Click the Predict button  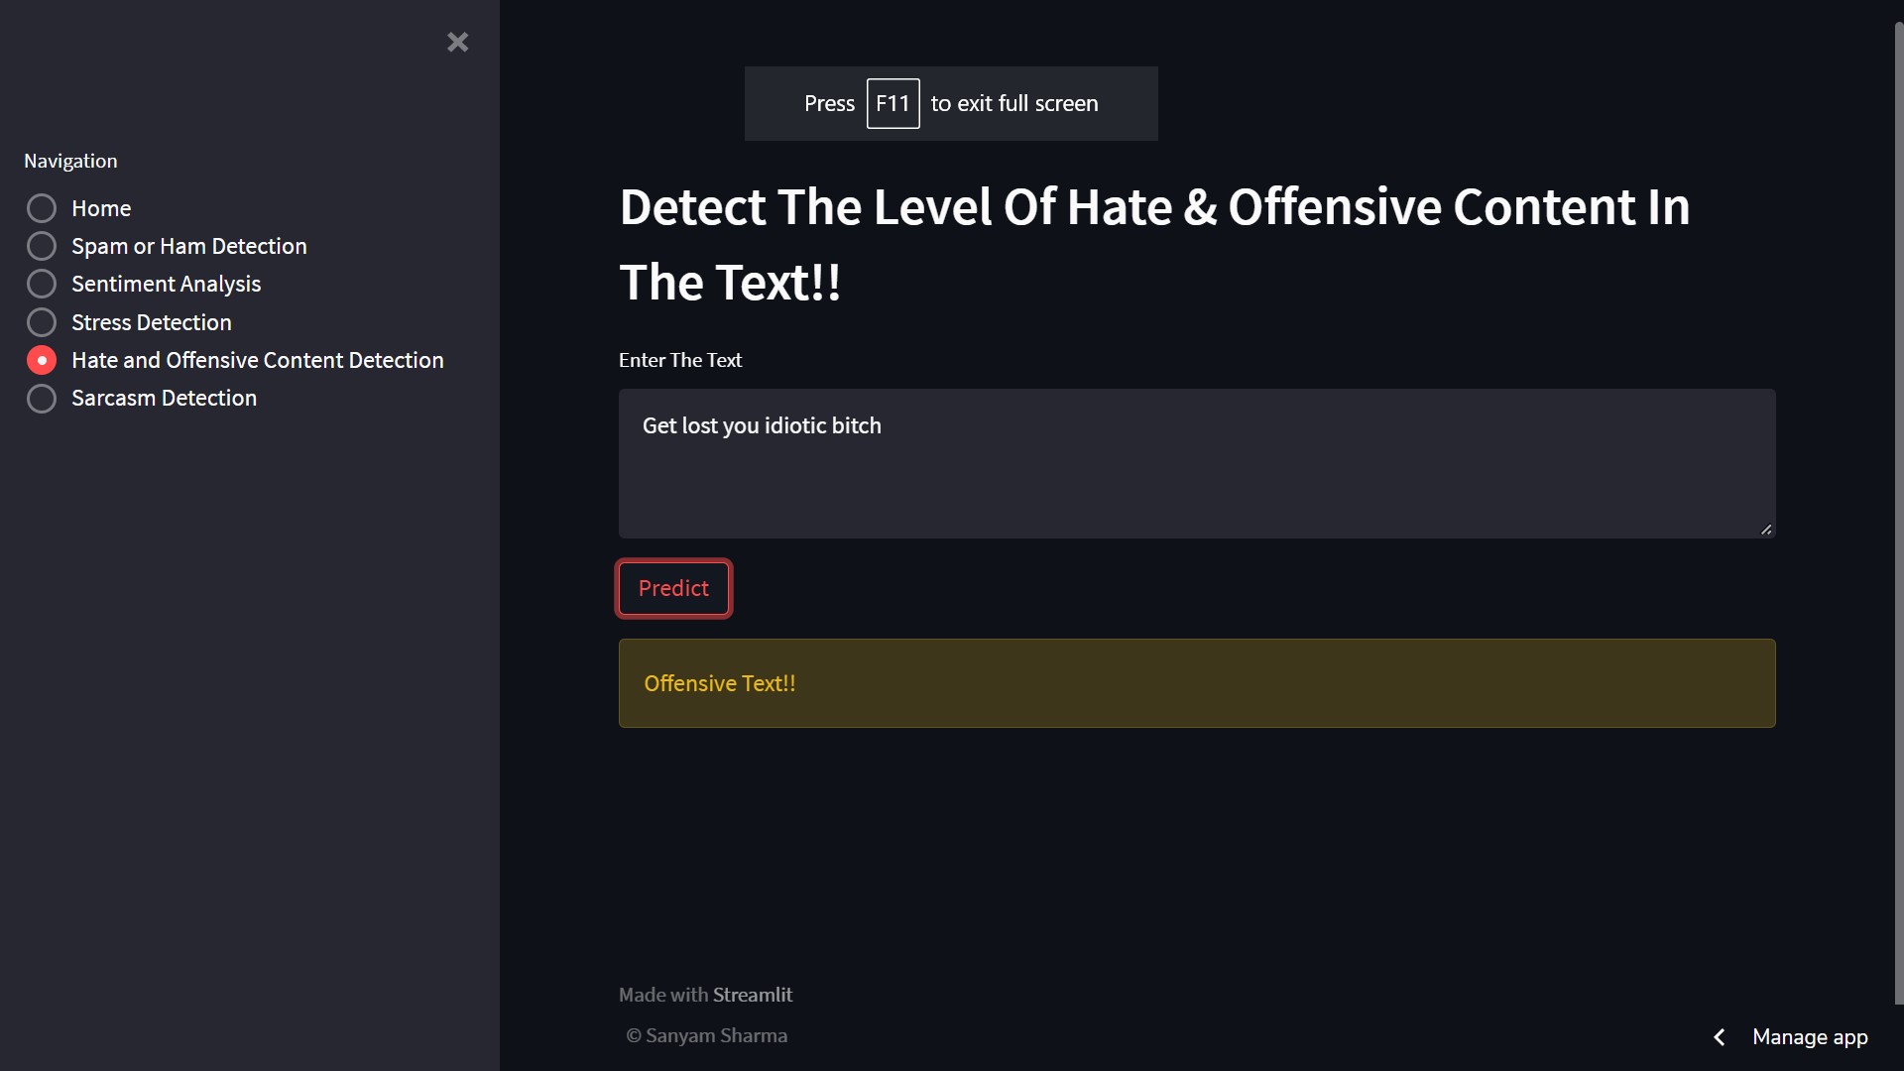pyautogui.click(x=673, y=588)
